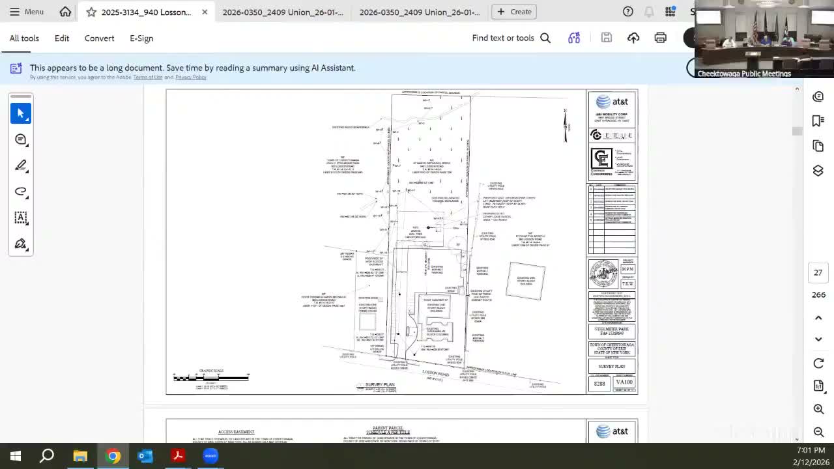Click the Create button
Viewport: 834px width, 469px height.
pos(514,12)
